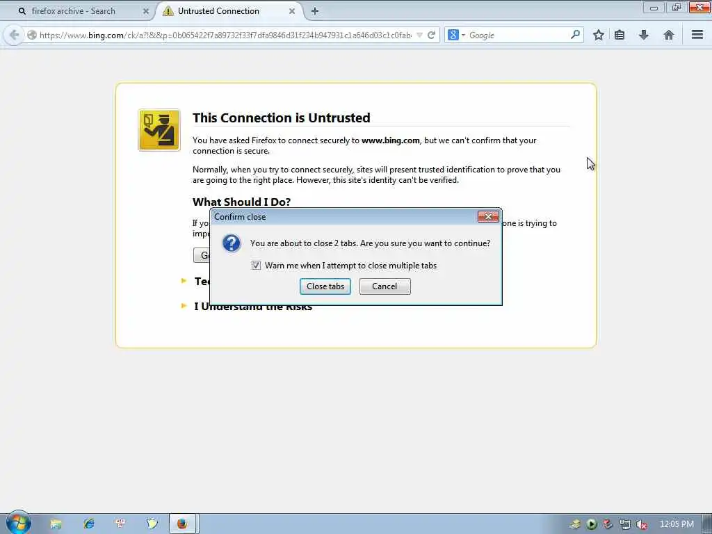Click the muted speaker volume tray icon

tap(642, 524)
